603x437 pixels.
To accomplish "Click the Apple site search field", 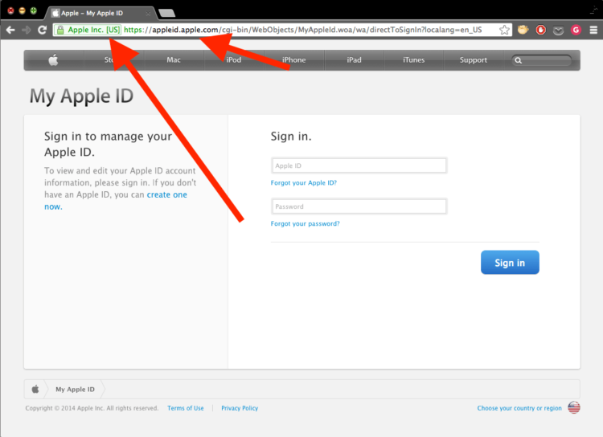I will click(x=541, y=60).
